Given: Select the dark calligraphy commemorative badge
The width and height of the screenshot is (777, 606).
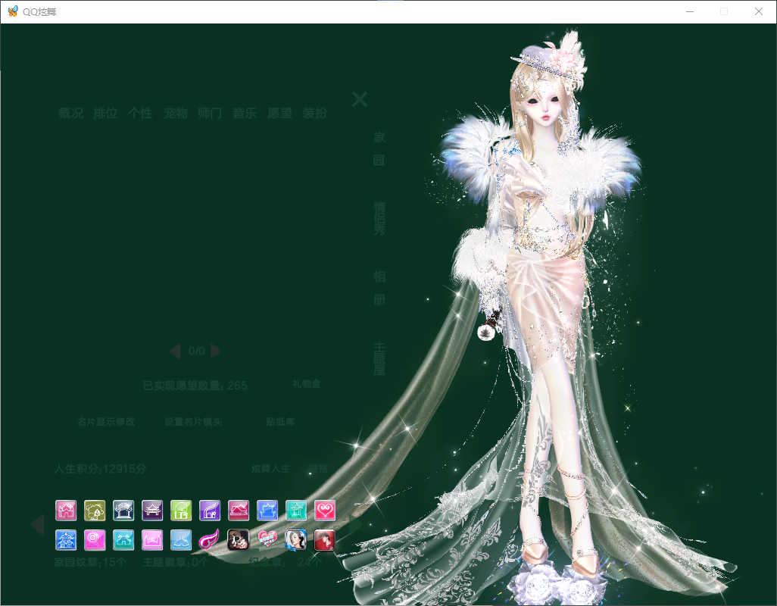Looking at the screenshot, I should 238,540.
